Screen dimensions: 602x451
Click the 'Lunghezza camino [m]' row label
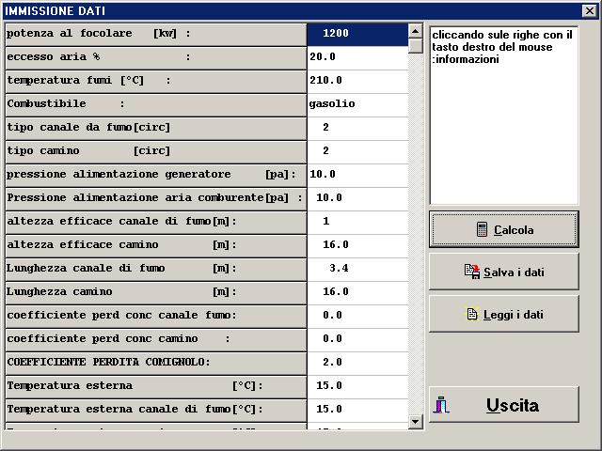[x=156, y=293]
